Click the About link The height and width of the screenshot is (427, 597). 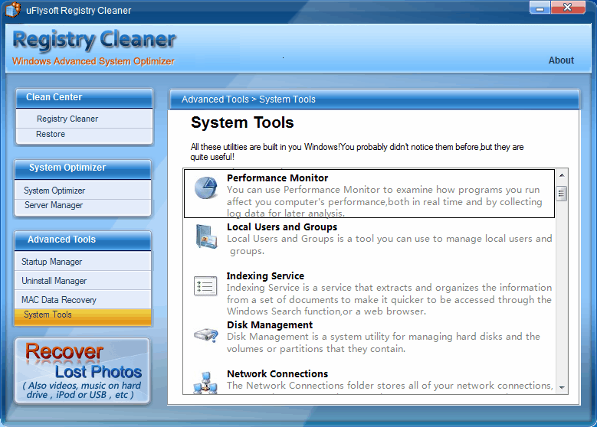[561, 60]
